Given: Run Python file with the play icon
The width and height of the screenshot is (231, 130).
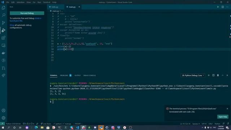Looking at the screenshot, I should point(218,7).
